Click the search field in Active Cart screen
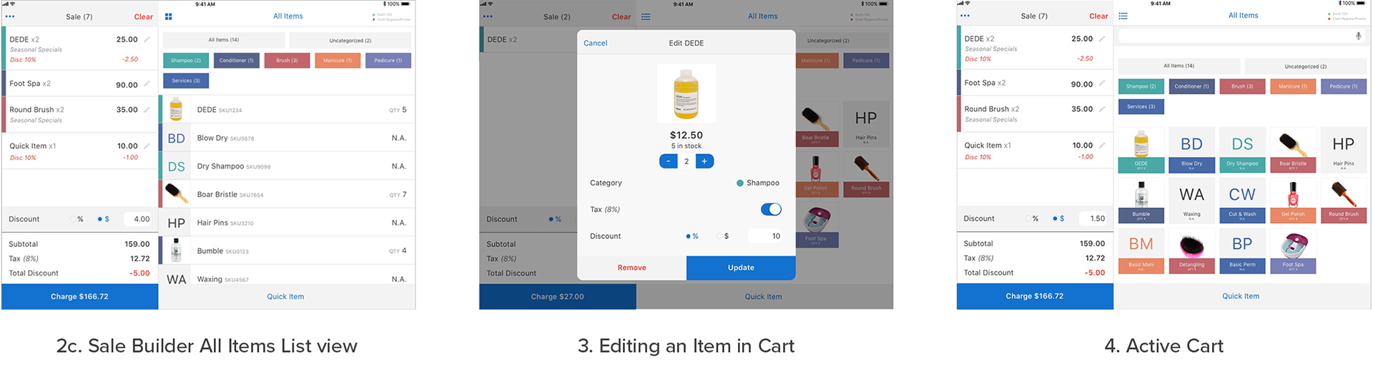The image size is (1373, 374). click(x=1242, y=36)
